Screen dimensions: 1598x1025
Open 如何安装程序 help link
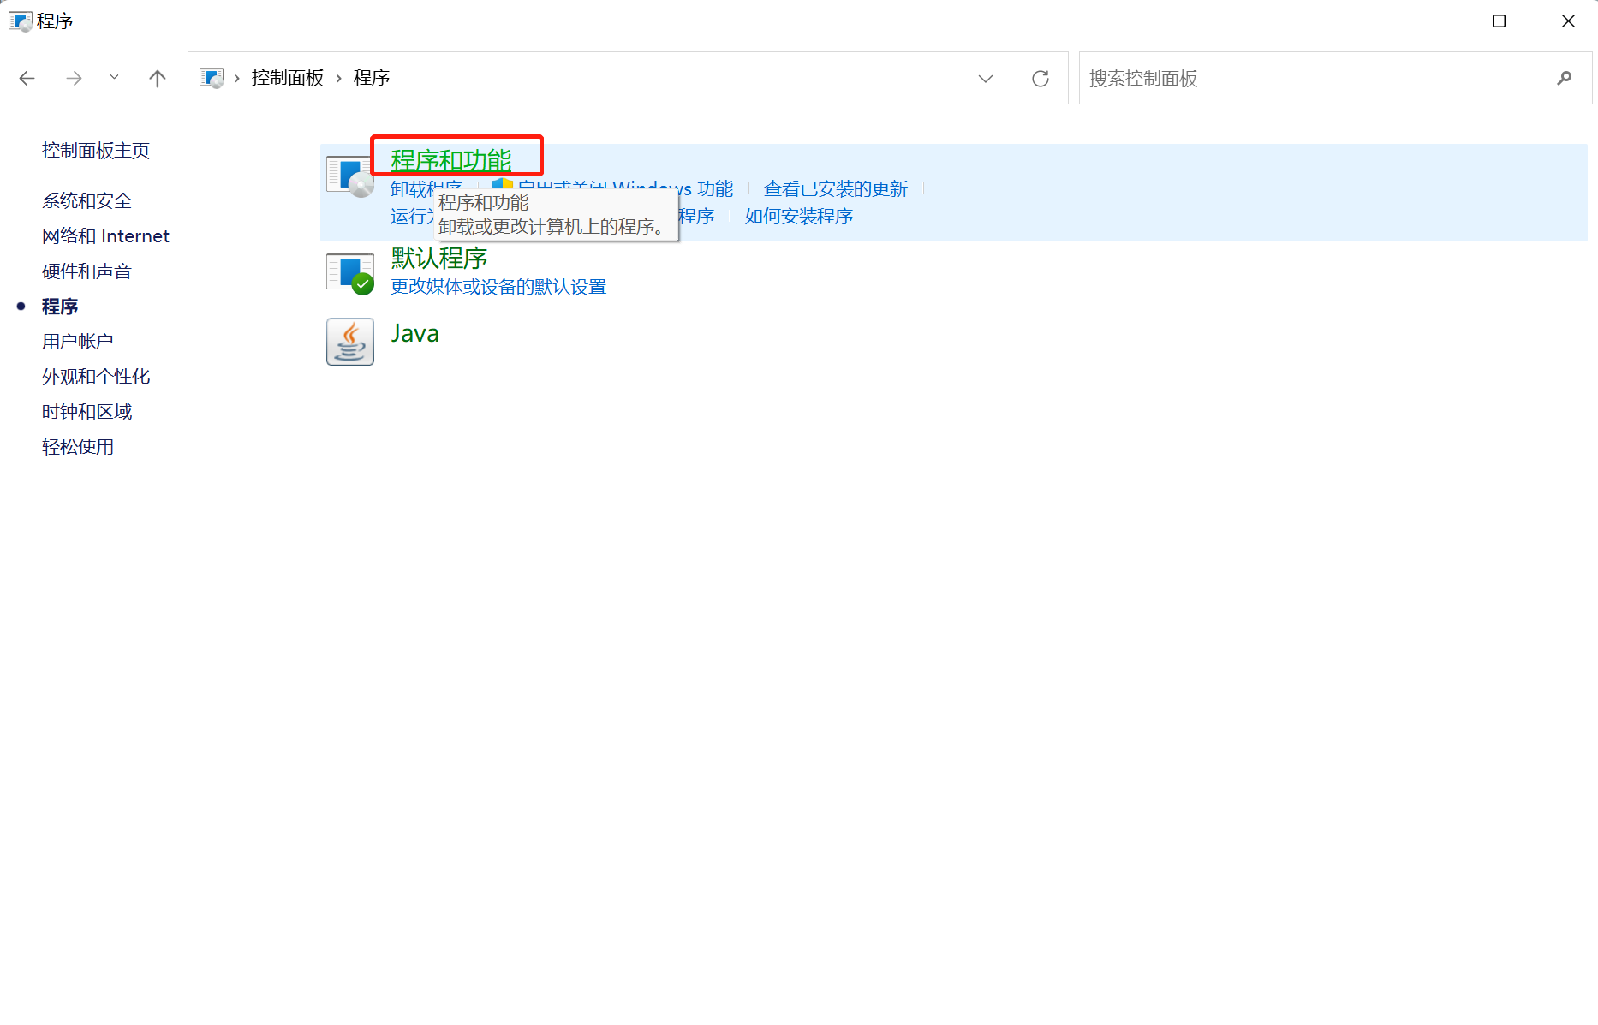[x=797, y=216]
